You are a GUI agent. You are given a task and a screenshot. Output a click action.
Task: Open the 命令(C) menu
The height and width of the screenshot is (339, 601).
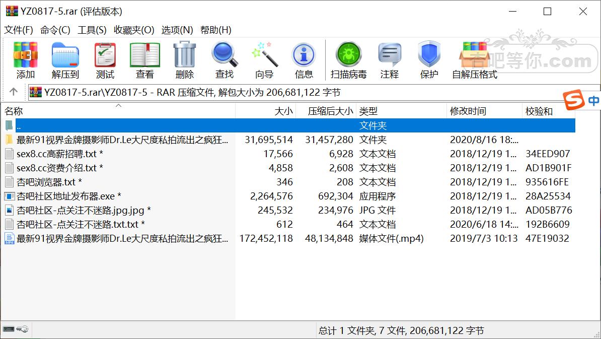pyautogui.click(x=55, y=30)
